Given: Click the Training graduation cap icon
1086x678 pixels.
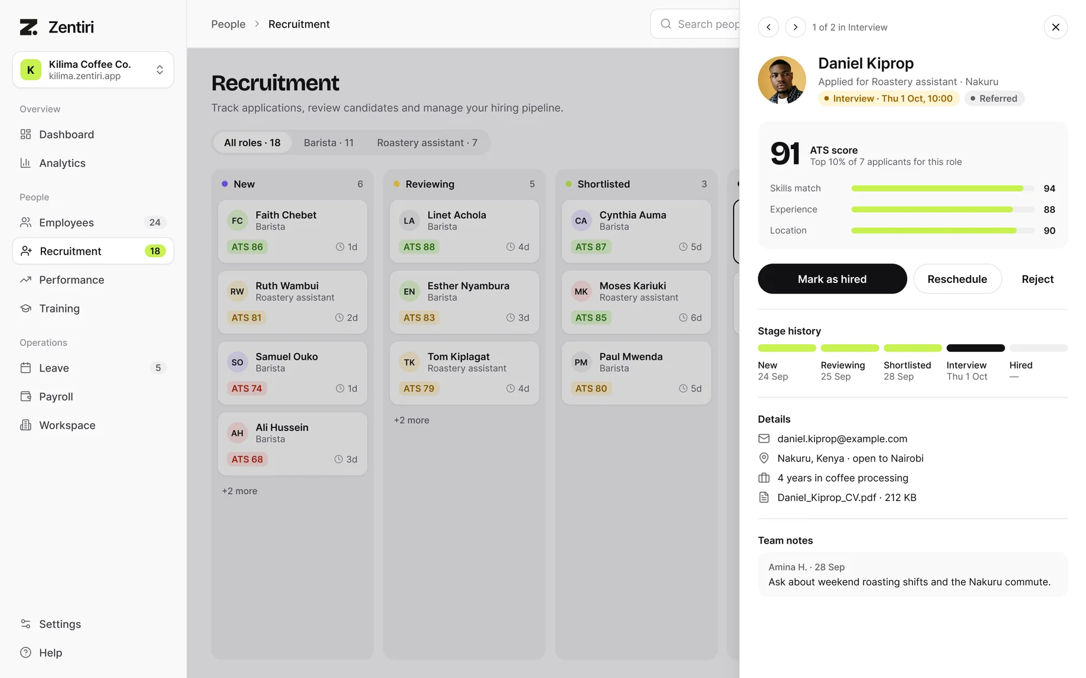Looking at the screenshot, I should click(25, 308).
